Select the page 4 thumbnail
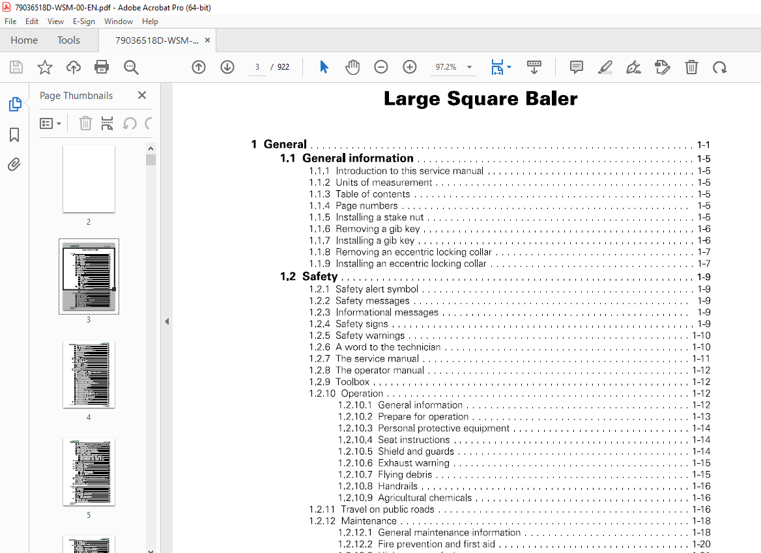 89,375
